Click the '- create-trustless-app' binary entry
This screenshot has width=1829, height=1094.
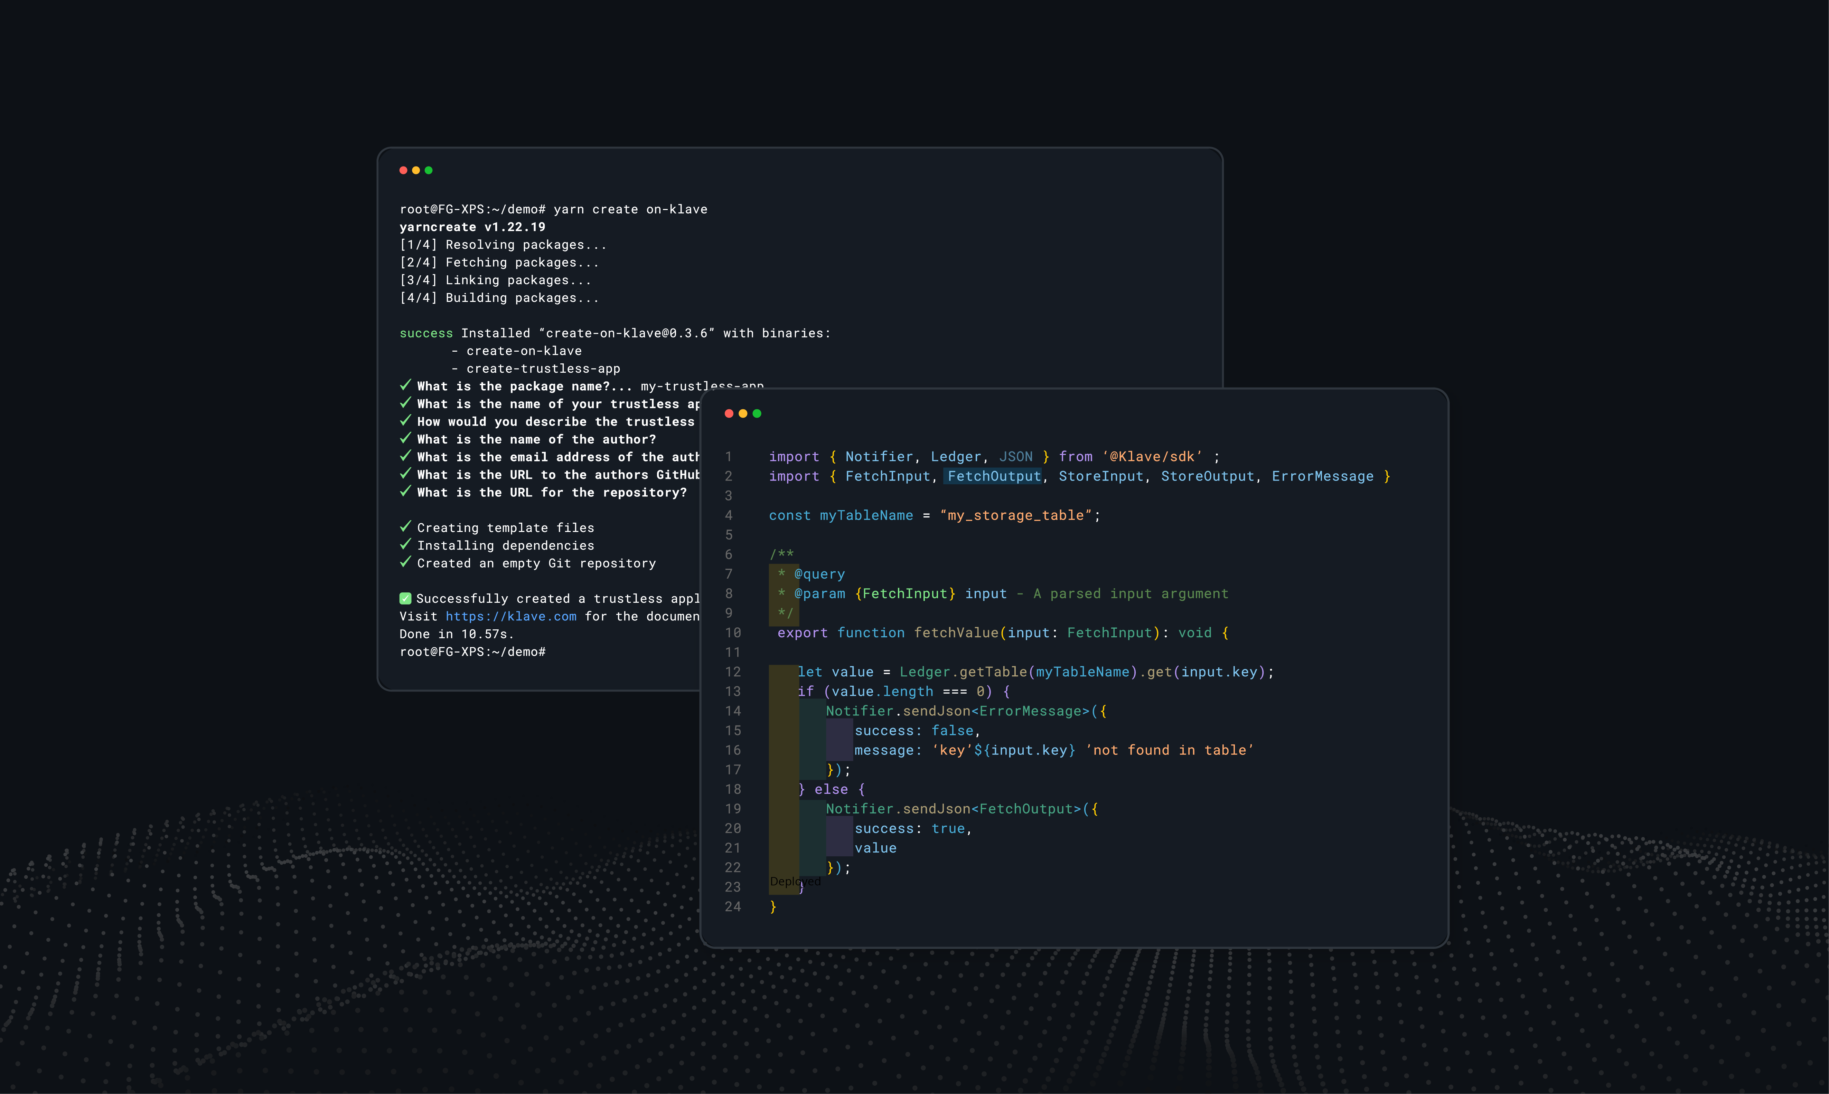pos(535,369)
